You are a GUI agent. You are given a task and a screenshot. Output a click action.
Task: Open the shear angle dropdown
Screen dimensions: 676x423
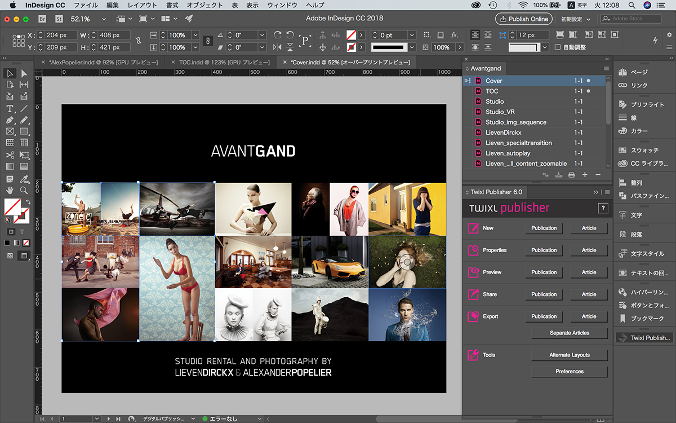click(x=262, y=47)
